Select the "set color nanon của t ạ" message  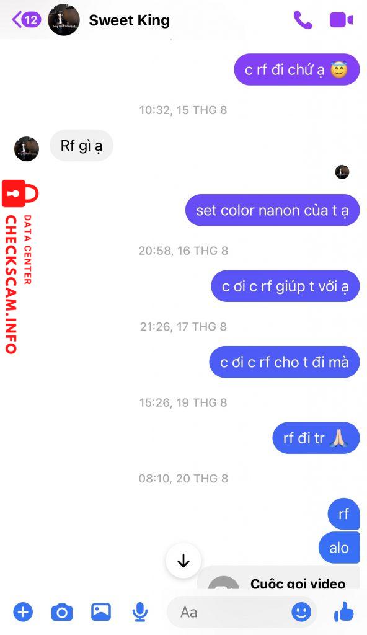[272, 210]
